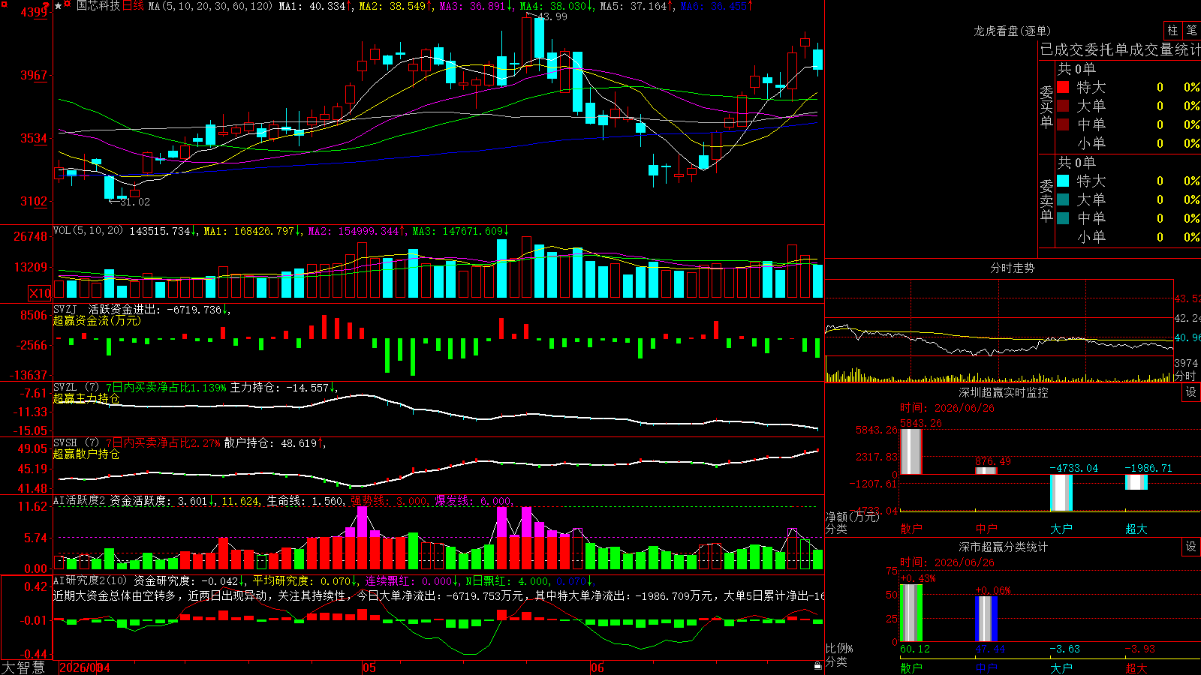
Task: Click the 05 month marker on timeline
Action: [x=369, y=667]
